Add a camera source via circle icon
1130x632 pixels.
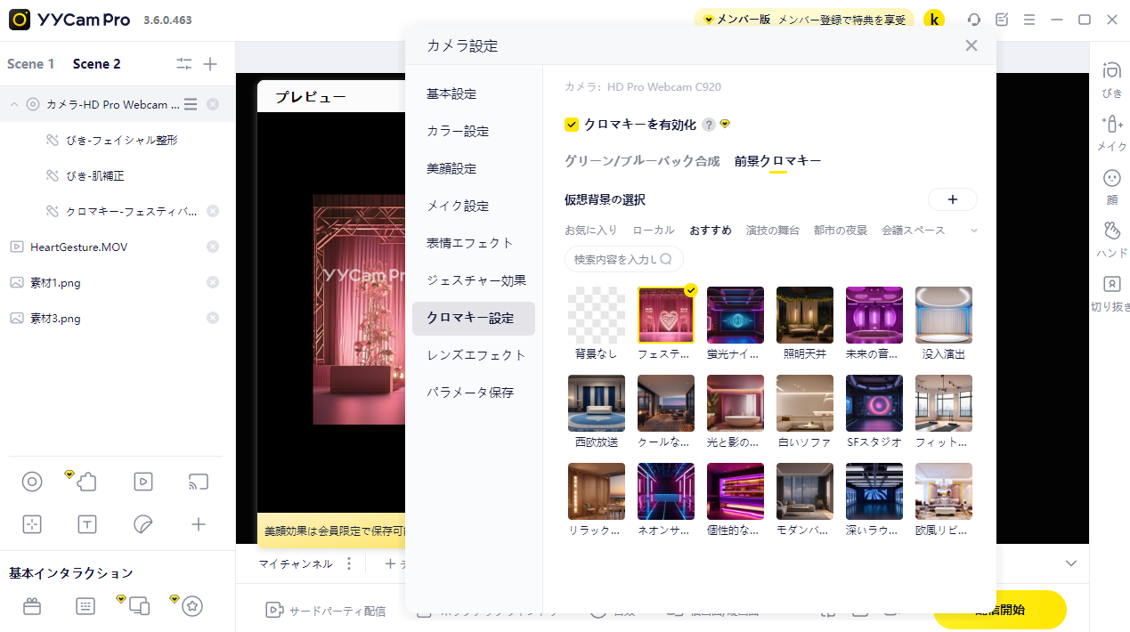tap(32, 482)
